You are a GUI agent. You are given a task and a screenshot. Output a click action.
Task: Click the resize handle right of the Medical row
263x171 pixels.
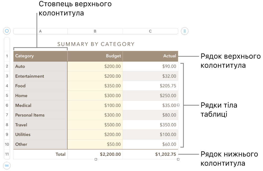pyautogui.click(x=178, y=105)
